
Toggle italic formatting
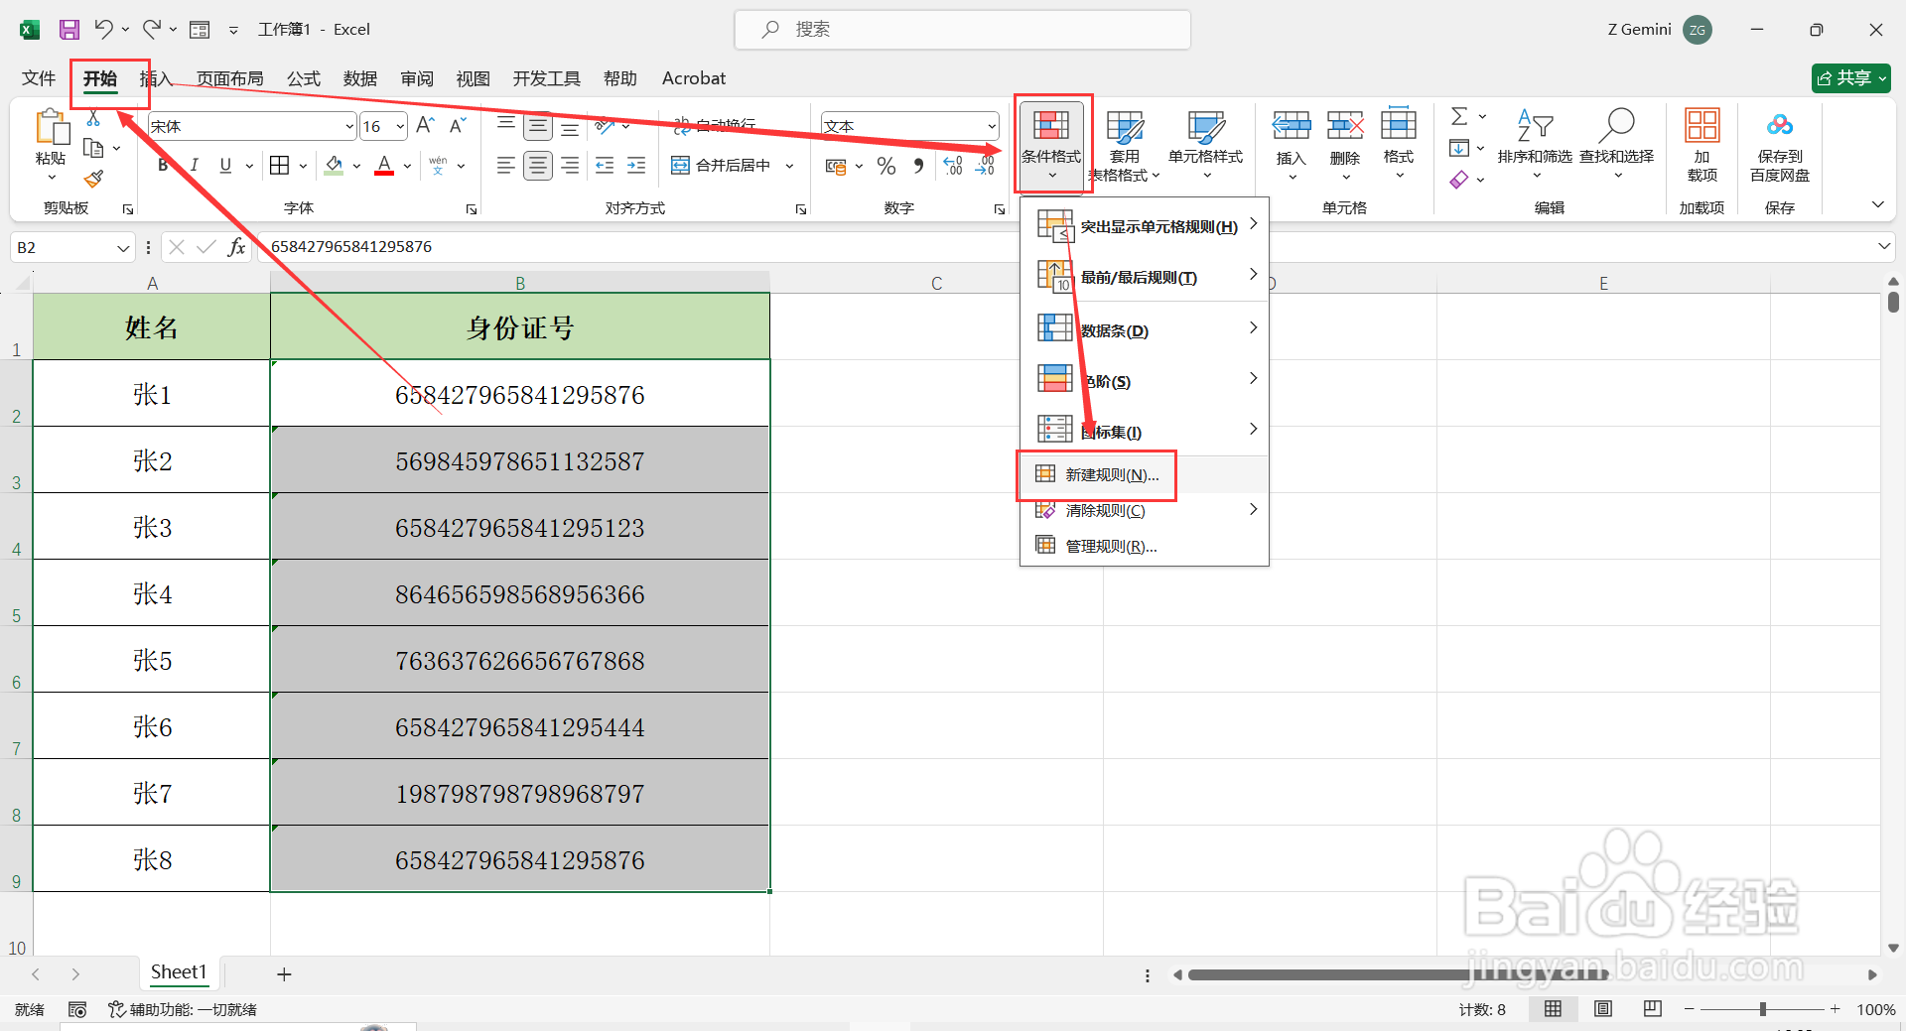point(195,165)
